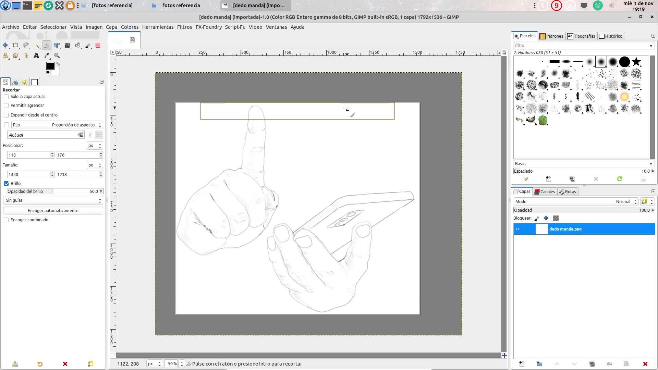Click the black foreground color swatch

tap(50, 66)
